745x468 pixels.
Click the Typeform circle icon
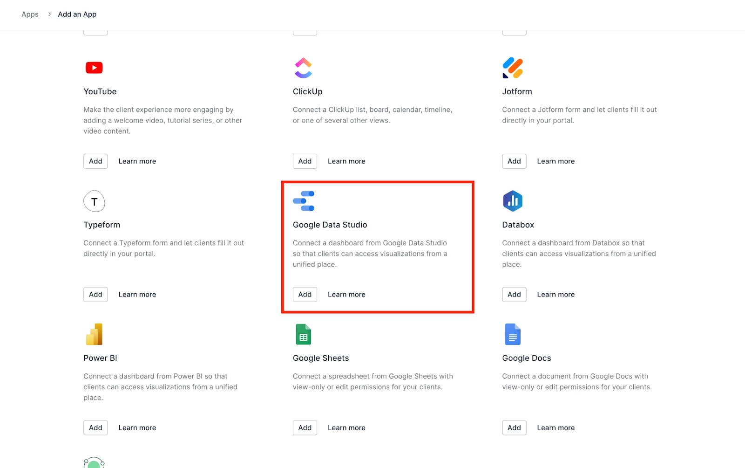coord(94,201)
